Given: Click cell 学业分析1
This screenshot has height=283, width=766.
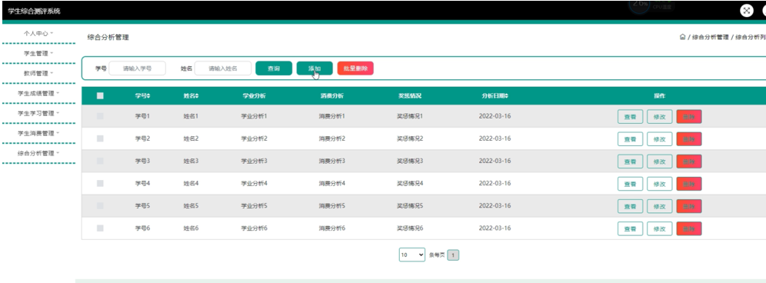Looking at the screenshot, I should (x=254, y=116).
